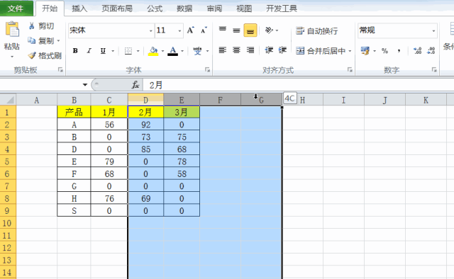454x279 pixels.
Task: Open paste options dropdown arrow
Action: coord(12,57)
